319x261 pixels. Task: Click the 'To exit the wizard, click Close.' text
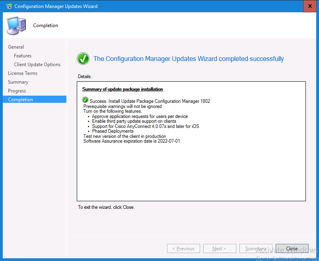coord(106,207)
